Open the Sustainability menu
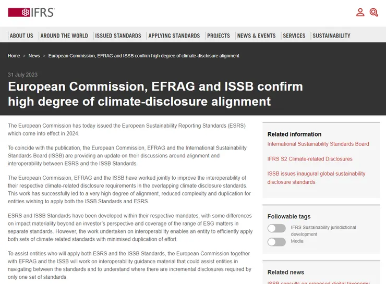386x284 pixels. [x=331, y=35]
